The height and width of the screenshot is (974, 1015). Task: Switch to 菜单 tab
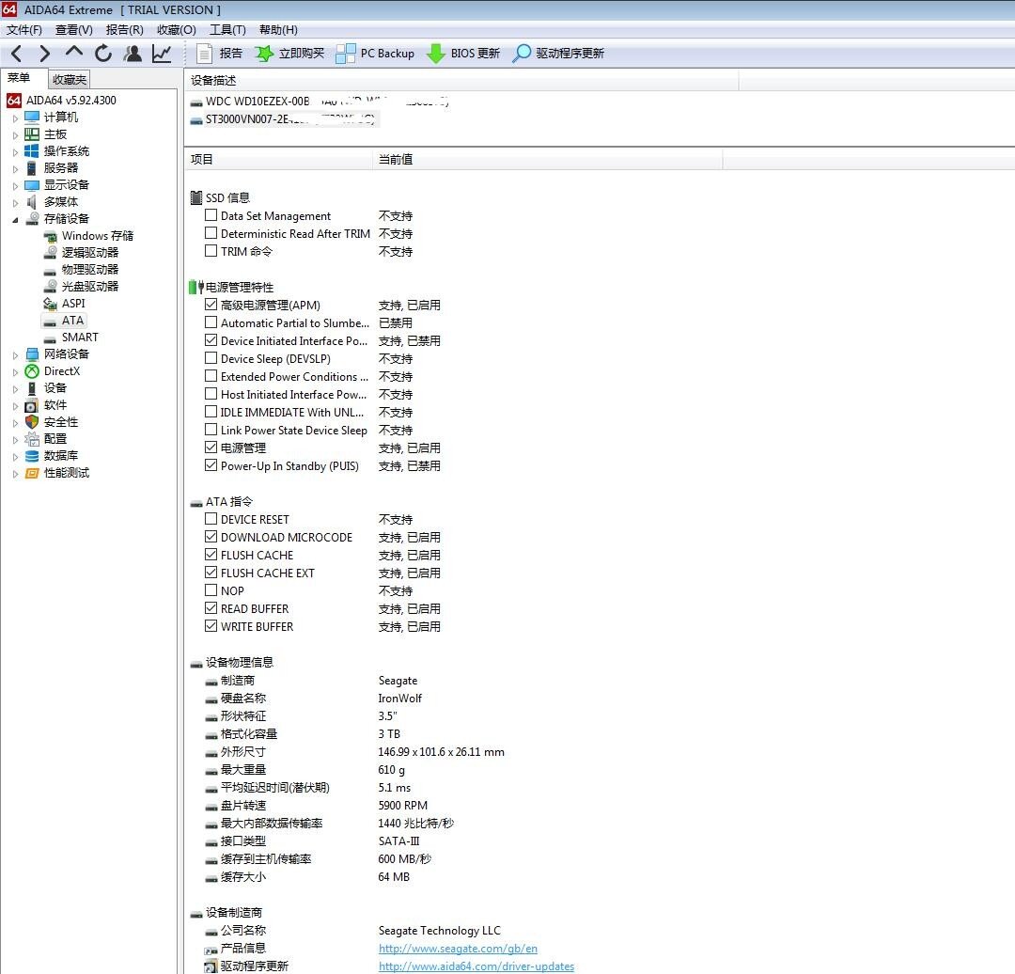(x=19, y=78)
